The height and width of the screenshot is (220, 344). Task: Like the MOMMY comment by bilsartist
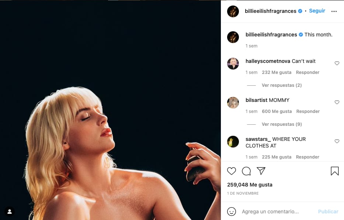(337, 102)
